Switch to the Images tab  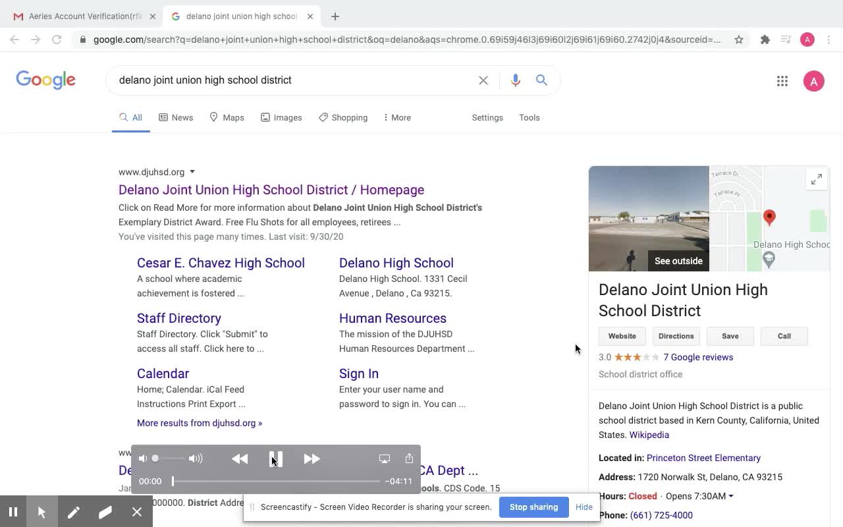pos(281,118)
